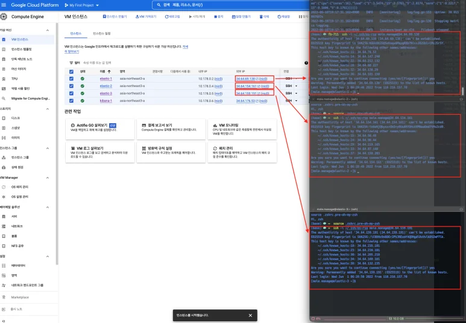Viewport: 466px width, 323px height.
Task: Switch to the 인스턴스 일정 tab
Action: pos(101,33)
